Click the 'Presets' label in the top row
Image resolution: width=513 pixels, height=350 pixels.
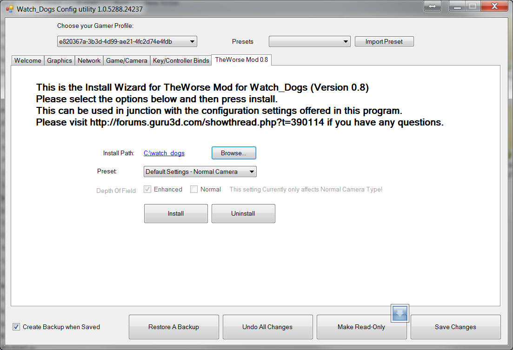pyautogui.click(x=242, y=41)
